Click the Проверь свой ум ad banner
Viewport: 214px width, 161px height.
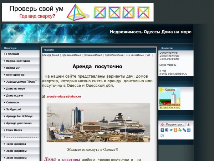point(78,12)
